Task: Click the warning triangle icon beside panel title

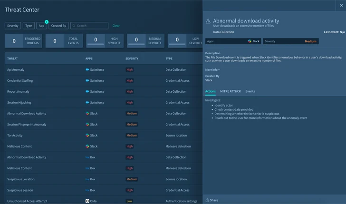Action: click(208, 21)
